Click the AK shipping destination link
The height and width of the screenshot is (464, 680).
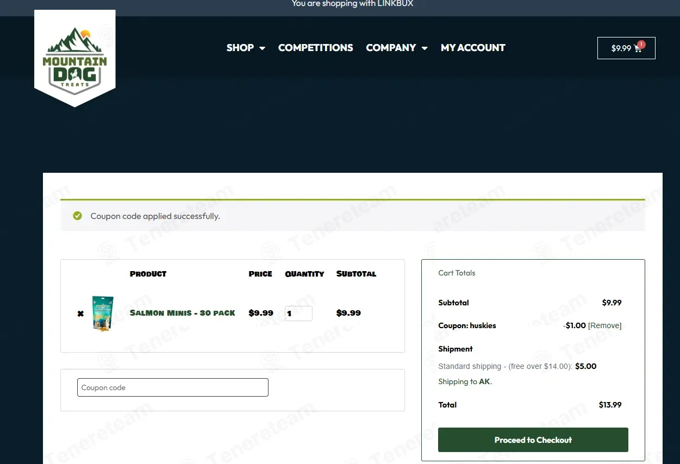484,381
